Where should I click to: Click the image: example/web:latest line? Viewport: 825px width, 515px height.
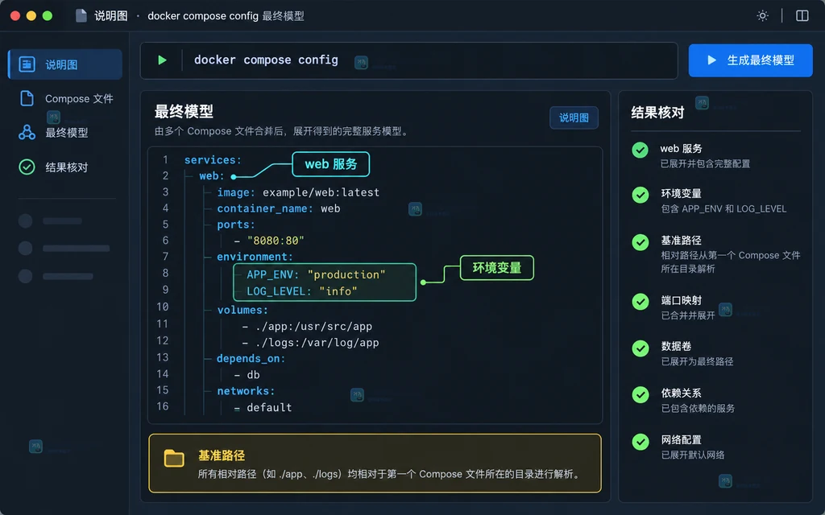[x=298, y=192]
